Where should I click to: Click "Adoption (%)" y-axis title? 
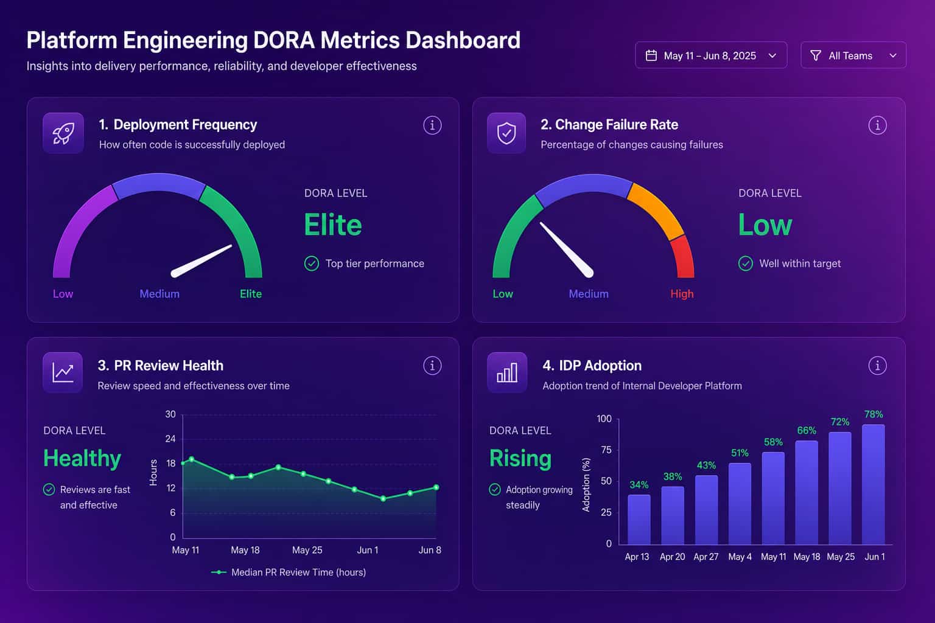[x=586, y=485]
